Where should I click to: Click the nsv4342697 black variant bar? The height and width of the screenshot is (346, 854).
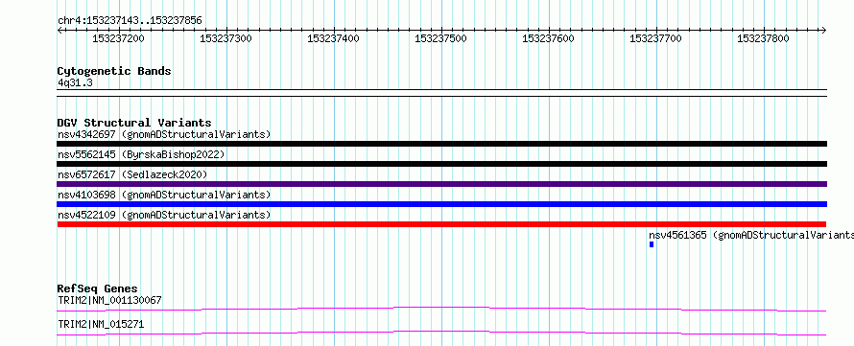pos(441,144)
